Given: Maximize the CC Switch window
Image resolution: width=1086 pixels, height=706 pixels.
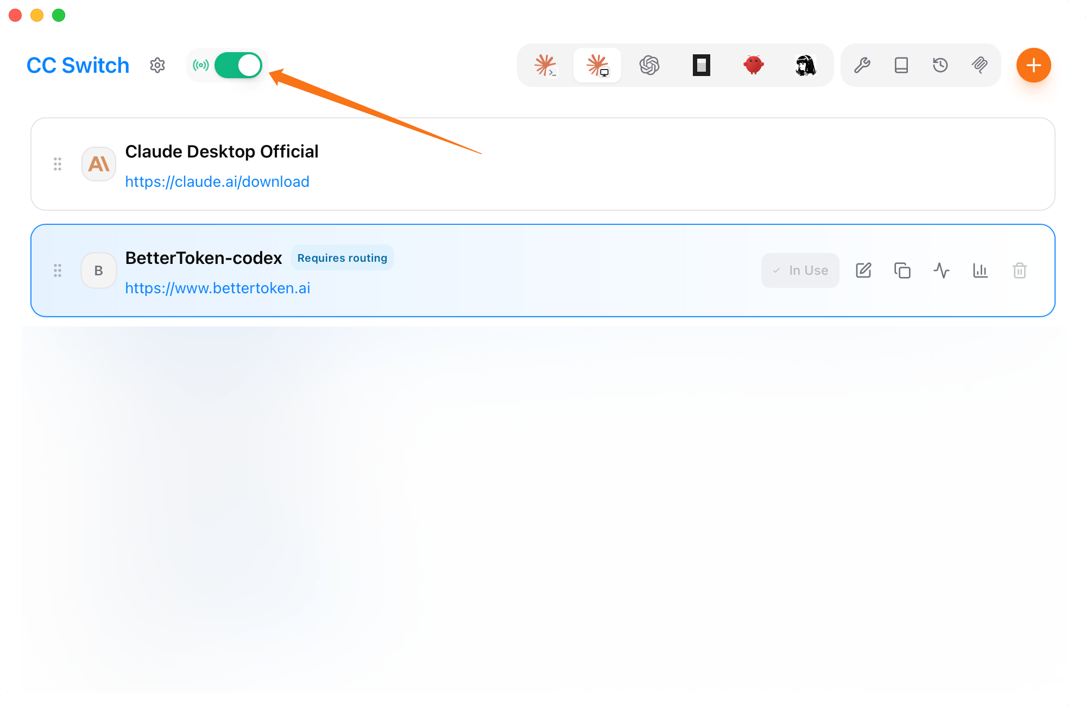Looking at the screenshot, I should (59, 15).
